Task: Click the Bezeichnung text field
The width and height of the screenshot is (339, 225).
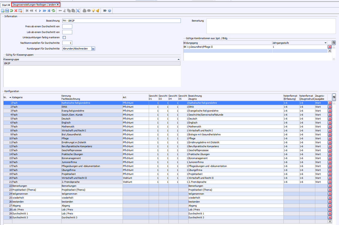Action: tap(121, 21)
